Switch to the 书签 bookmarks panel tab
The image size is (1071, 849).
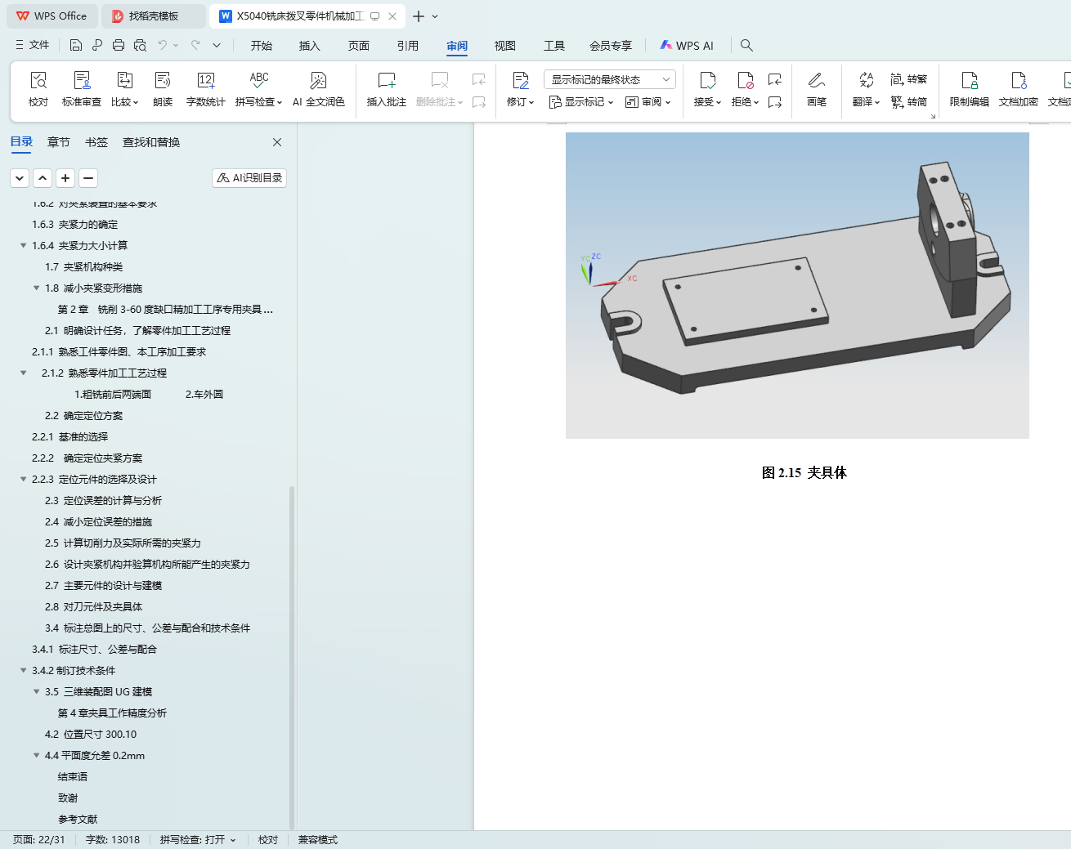pyautogui.click(x=96, y=142)
